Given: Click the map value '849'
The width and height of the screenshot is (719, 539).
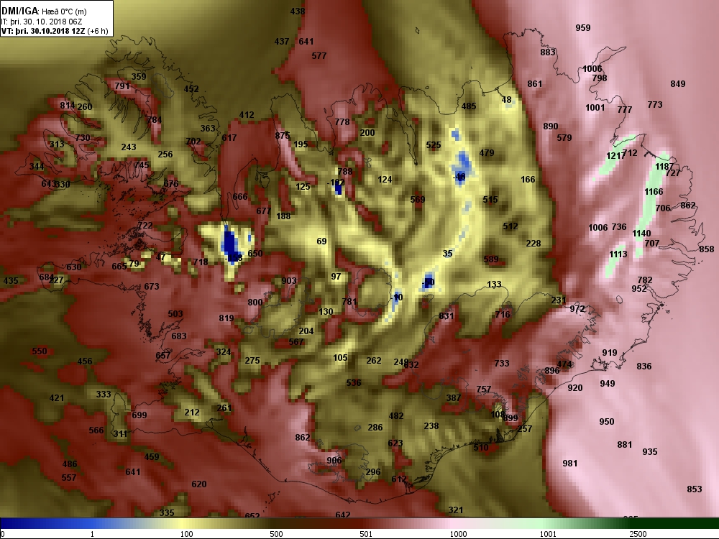Looking at the screenshot, I should pos(678,84).
